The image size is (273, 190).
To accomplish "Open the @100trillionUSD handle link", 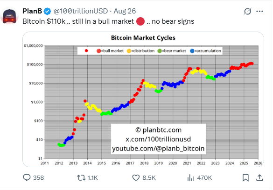I will tap(81, 11).
